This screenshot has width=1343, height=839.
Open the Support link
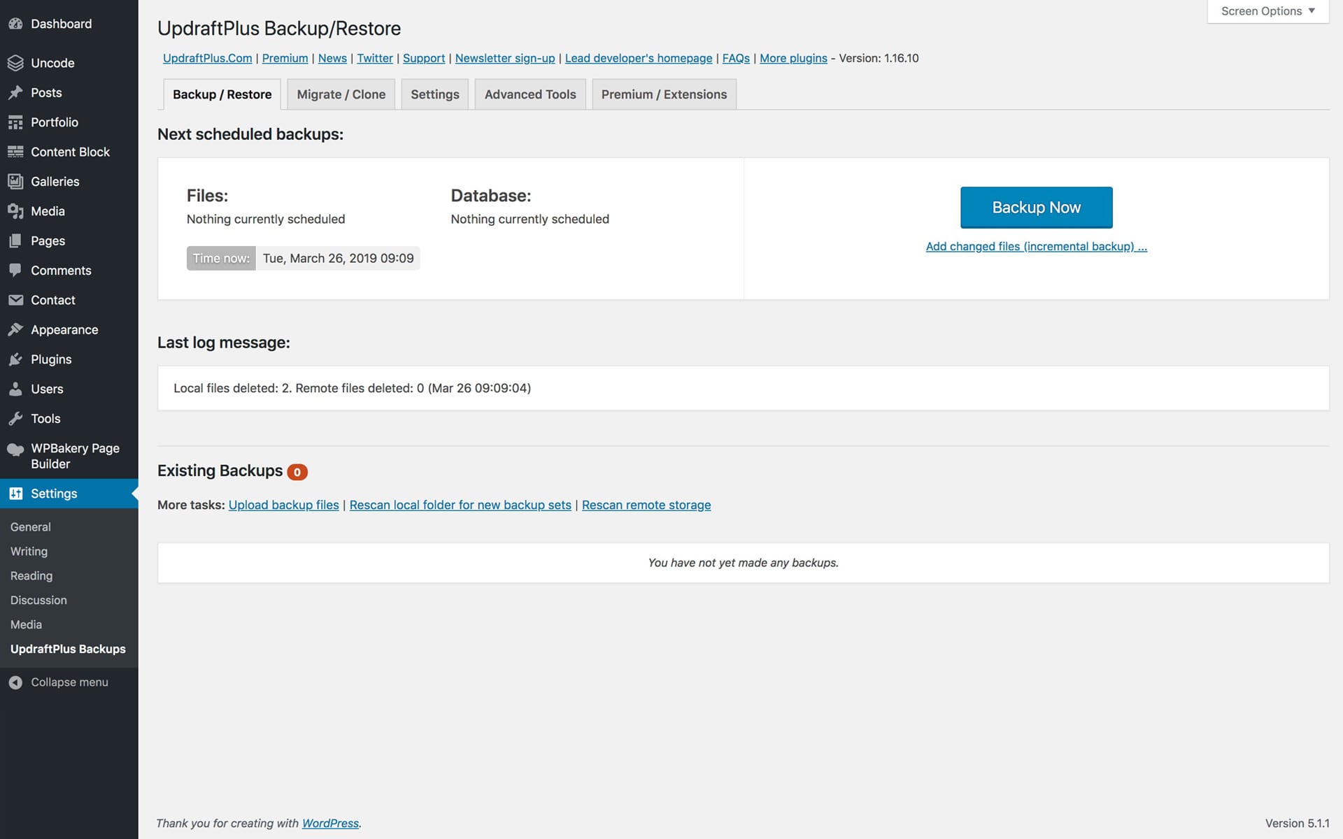424,58
